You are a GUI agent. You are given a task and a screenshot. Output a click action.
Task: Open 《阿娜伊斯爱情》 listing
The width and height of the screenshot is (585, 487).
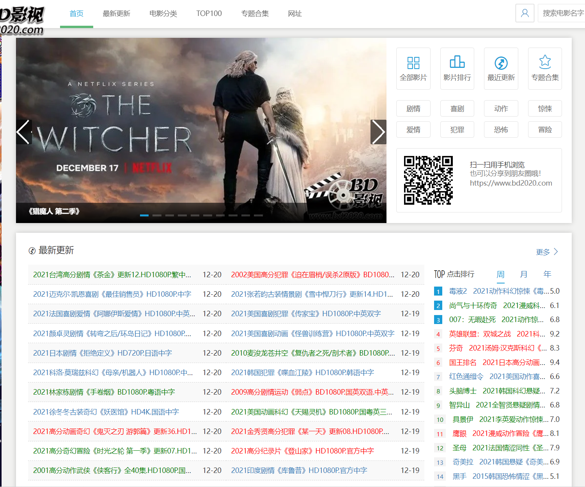[114, 313]
